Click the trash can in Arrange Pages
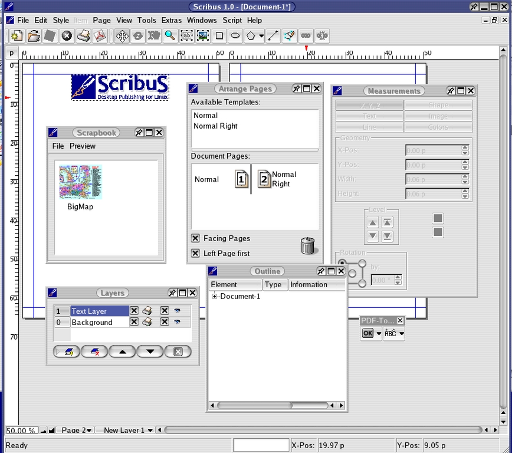 point(307,245)
